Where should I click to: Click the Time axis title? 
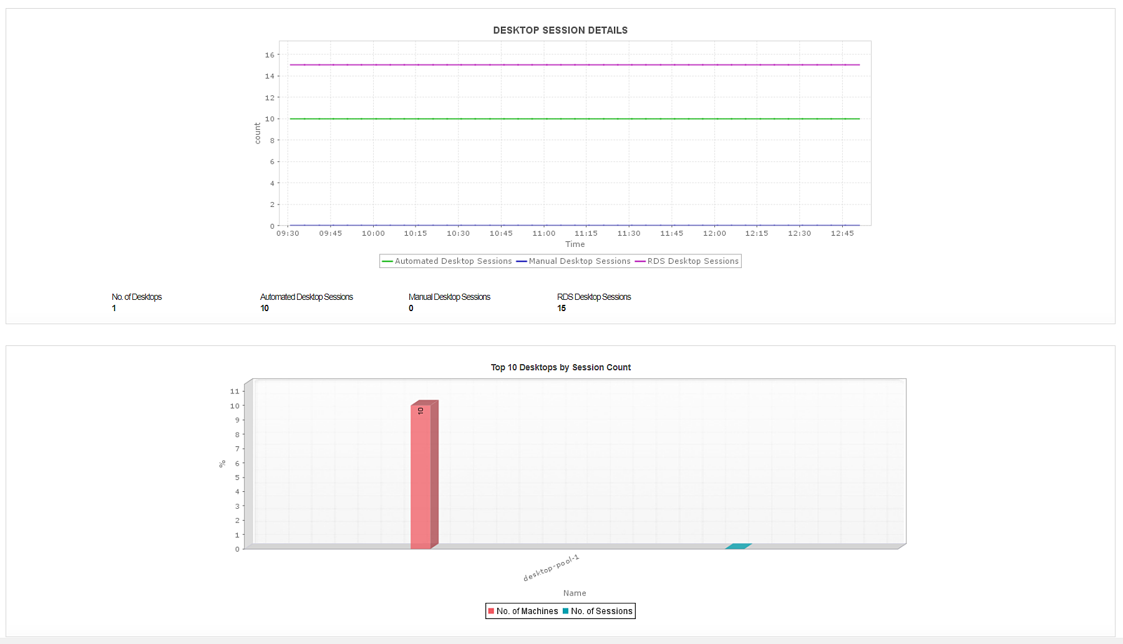click(575, 244)
